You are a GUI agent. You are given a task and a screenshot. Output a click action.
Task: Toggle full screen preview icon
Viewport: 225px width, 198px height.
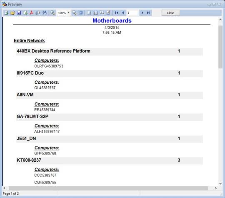81,13
